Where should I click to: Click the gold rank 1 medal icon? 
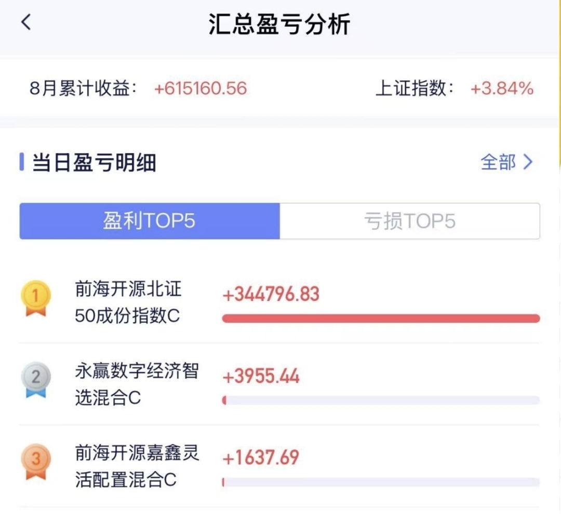click(35, 298)
